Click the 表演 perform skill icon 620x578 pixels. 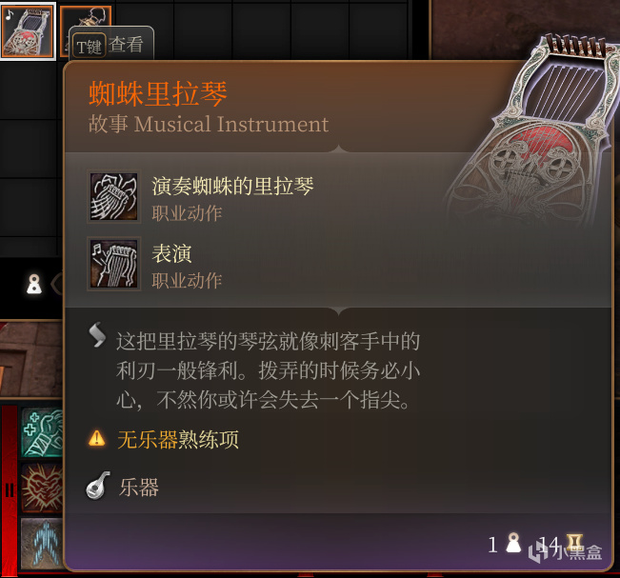114,264
